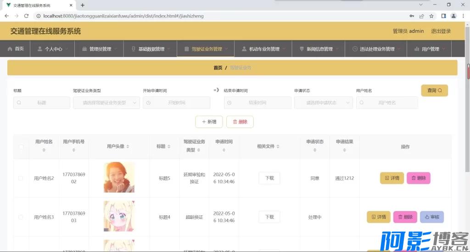Sort by 申请状态 column arrows

click(315, 150)
